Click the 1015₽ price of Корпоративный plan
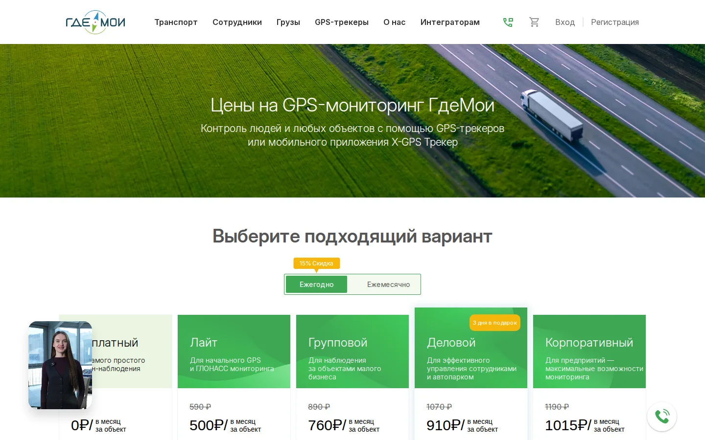Viewport: 705px width, 440px height. (x=568, y=425)
